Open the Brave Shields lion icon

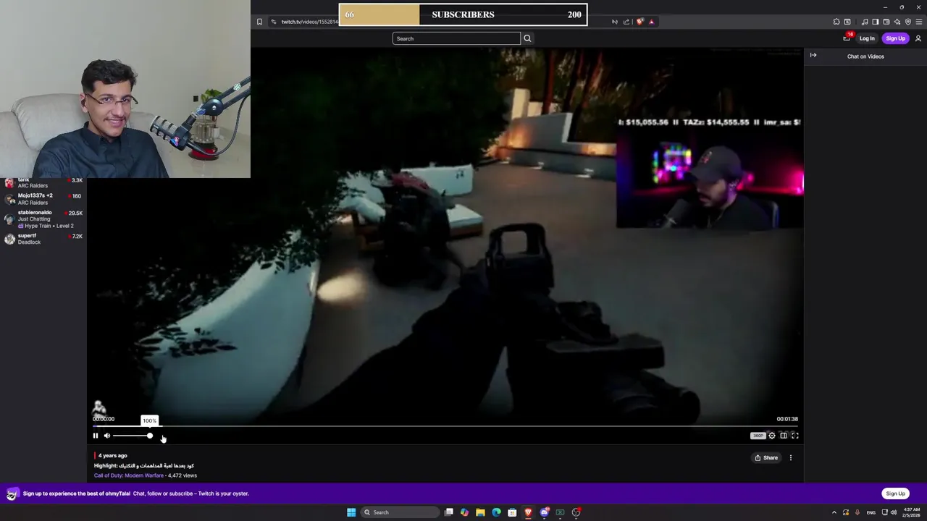click(x=639, y=22)
